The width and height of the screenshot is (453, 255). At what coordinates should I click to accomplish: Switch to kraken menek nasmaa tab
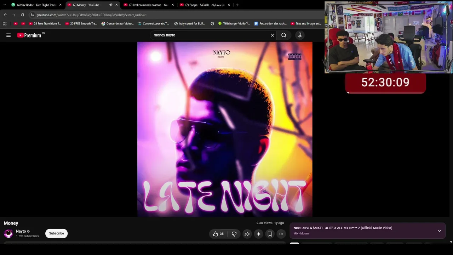click(x=149, y=5)
